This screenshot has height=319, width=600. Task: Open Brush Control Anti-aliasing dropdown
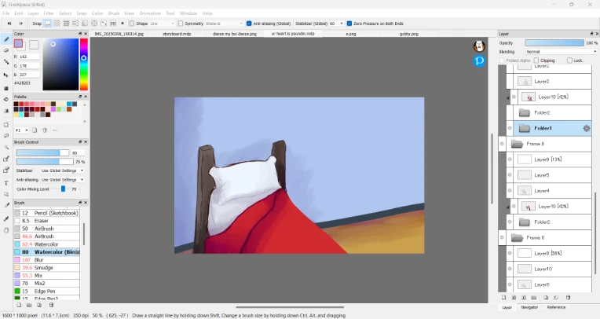63,180
